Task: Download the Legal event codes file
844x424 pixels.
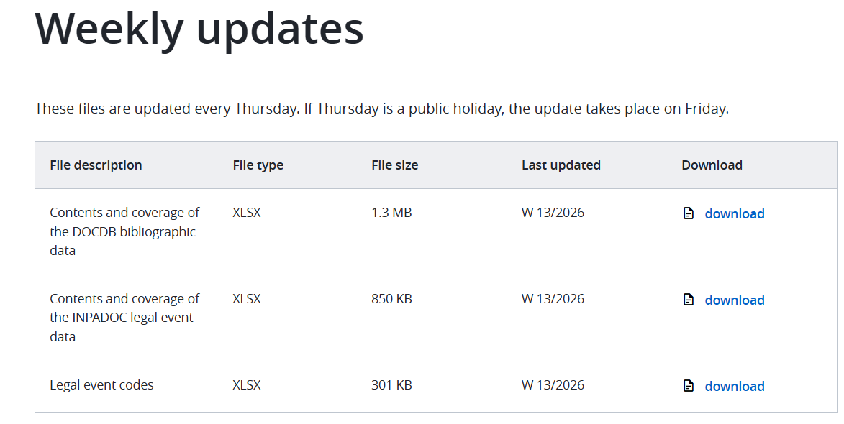Action: click(x=734, y=386)
